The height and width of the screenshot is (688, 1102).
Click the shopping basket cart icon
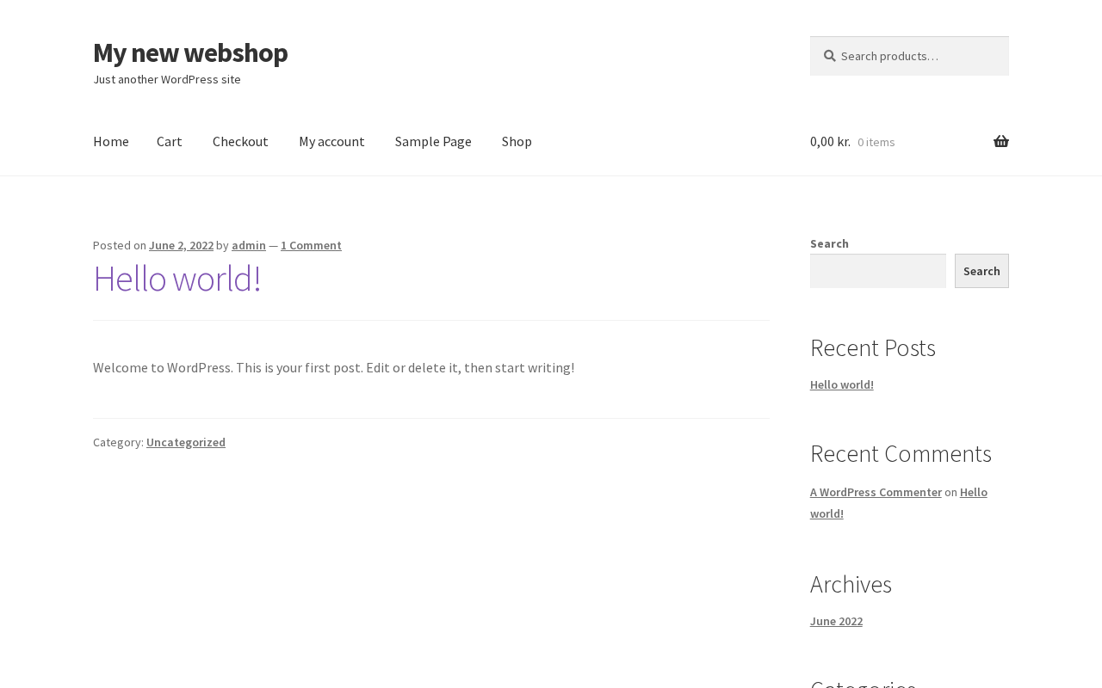point(1000,142)
